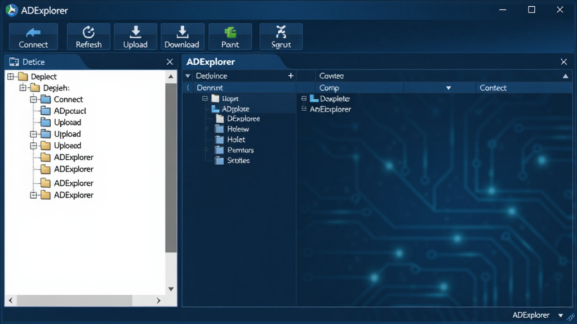The image size is (577, 324).
Task: Expand the Depiect root node
Action: [x=11, y=76]
